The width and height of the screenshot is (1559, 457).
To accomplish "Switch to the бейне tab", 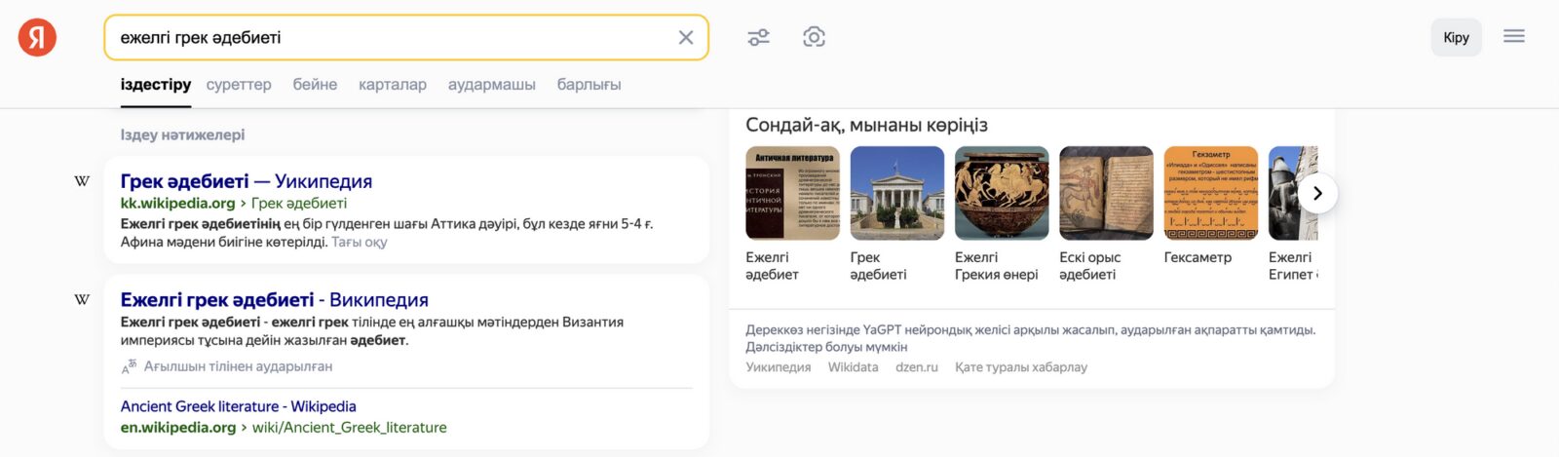I will point(315,85).
